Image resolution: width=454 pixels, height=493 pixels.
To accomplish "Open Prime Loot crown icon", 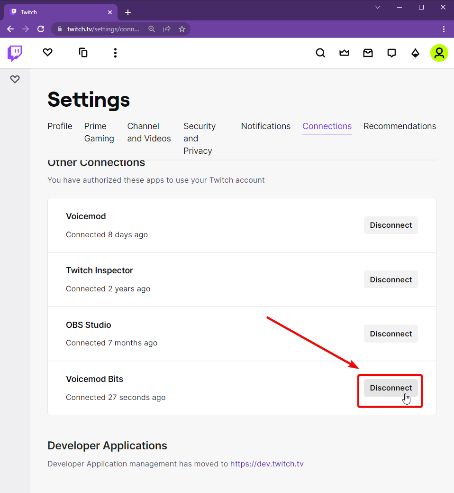I will pos(344,53).
